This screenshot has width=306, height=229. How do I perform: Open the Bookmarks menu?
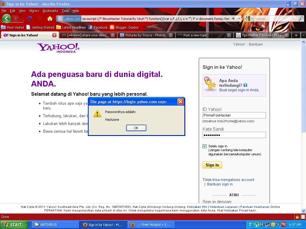50,11
